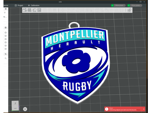Screen dimensions: 151x113
Task: Click the search magnifier icon in sidebar
Action: (6, 58)
